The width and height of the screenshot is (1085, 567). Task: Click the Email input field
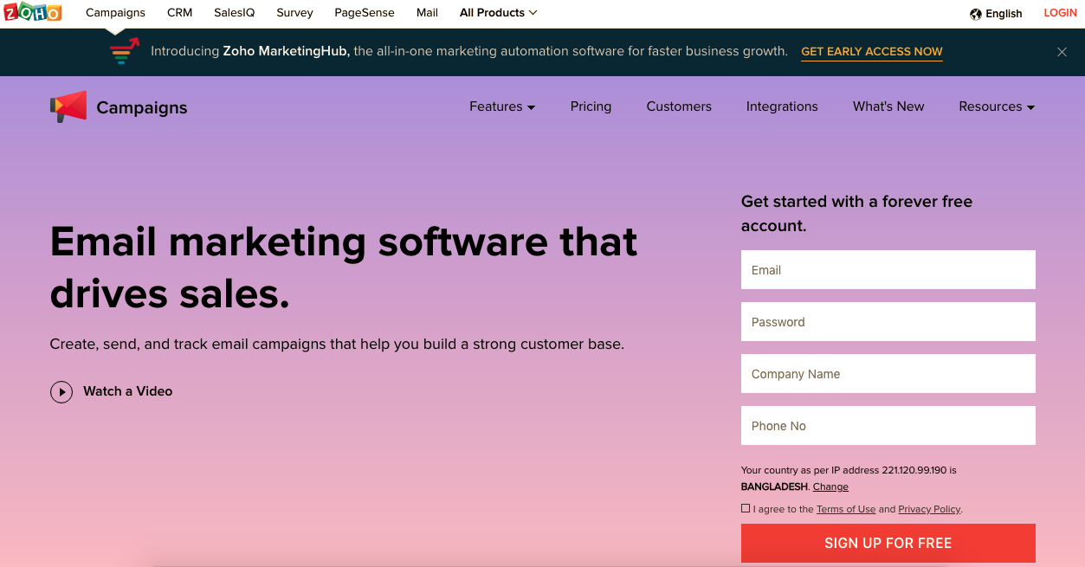tap(888, 270)
